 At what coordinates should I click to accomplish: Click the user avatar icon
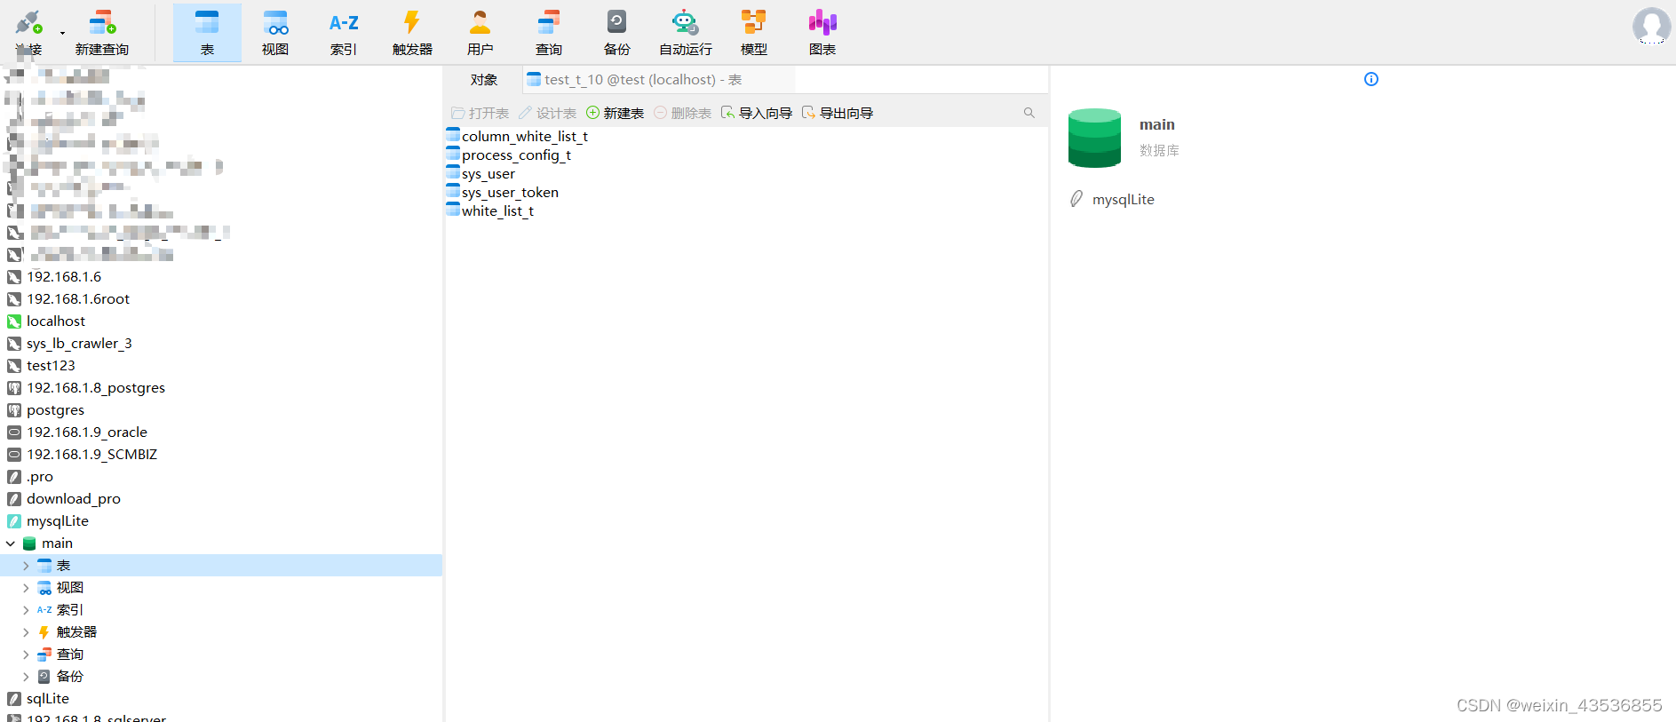pos(1651,26)
